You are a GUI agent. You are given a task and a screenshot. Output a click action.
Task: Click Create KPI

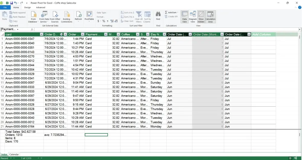pyautogui.click(x=171, y=17)
